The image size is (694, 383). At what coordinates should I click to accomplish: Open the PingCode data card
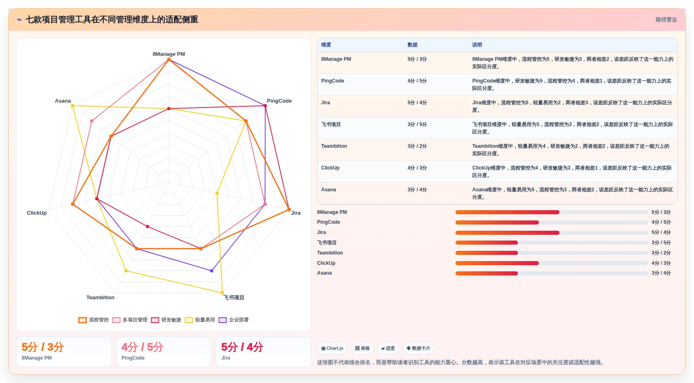[164, 351]
